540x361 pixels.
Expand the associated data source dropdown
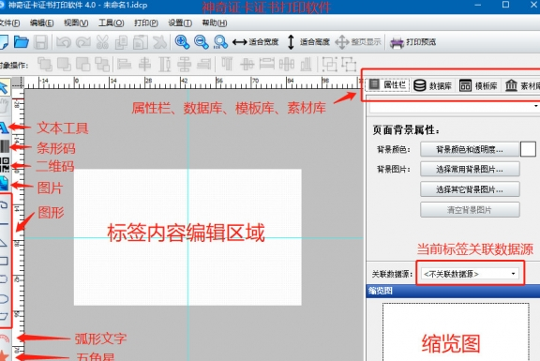470,274
